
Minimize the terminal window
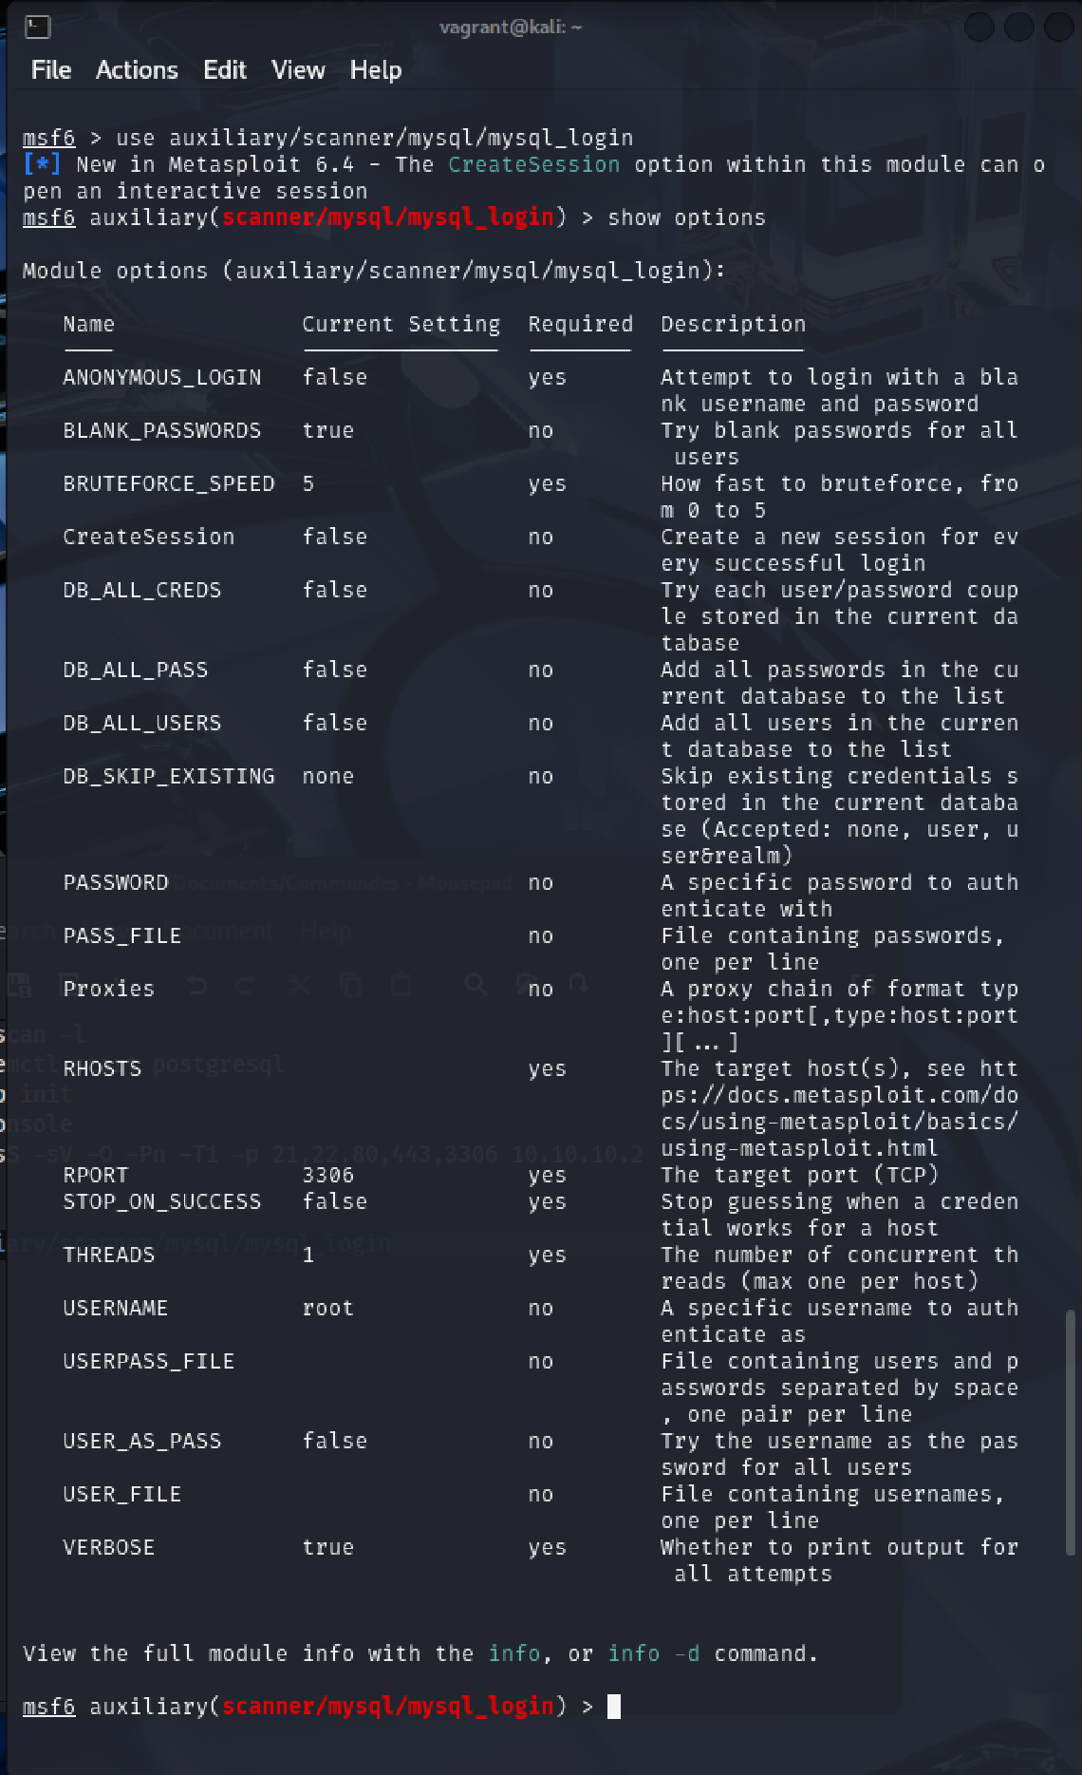979,27
